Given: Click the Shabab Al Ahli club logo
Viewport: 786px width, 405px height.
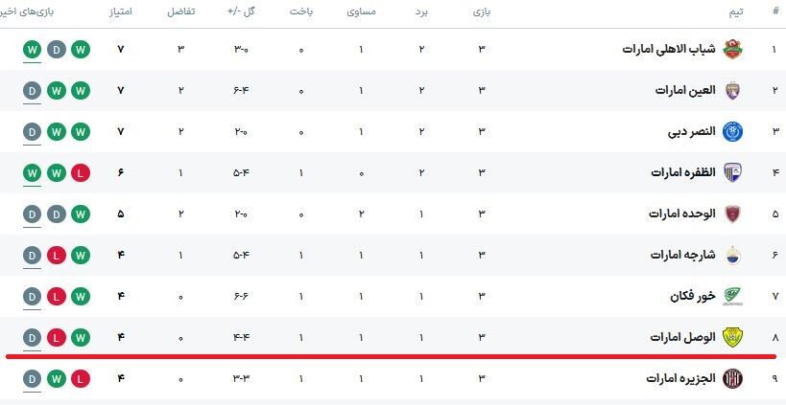Looking at the screenshot, I should coord(732,49).
